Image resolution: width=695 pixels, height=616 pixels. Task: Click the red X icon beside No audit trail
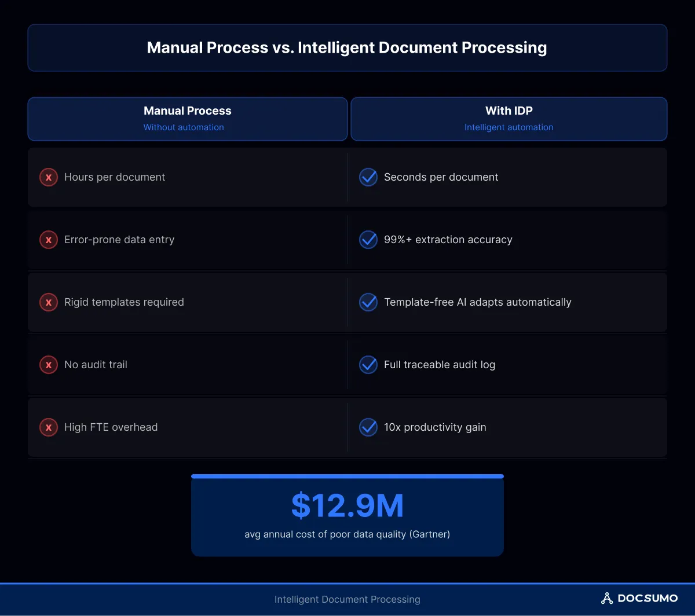coord(49,365)
